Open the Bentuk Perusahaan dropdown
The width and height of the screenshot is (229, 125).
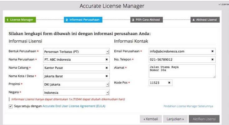(76, 51)
